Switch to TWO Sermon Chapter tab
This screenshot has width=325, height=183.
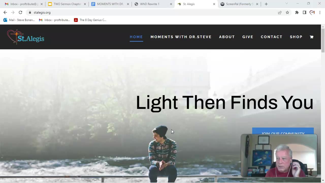coord(67,4)
